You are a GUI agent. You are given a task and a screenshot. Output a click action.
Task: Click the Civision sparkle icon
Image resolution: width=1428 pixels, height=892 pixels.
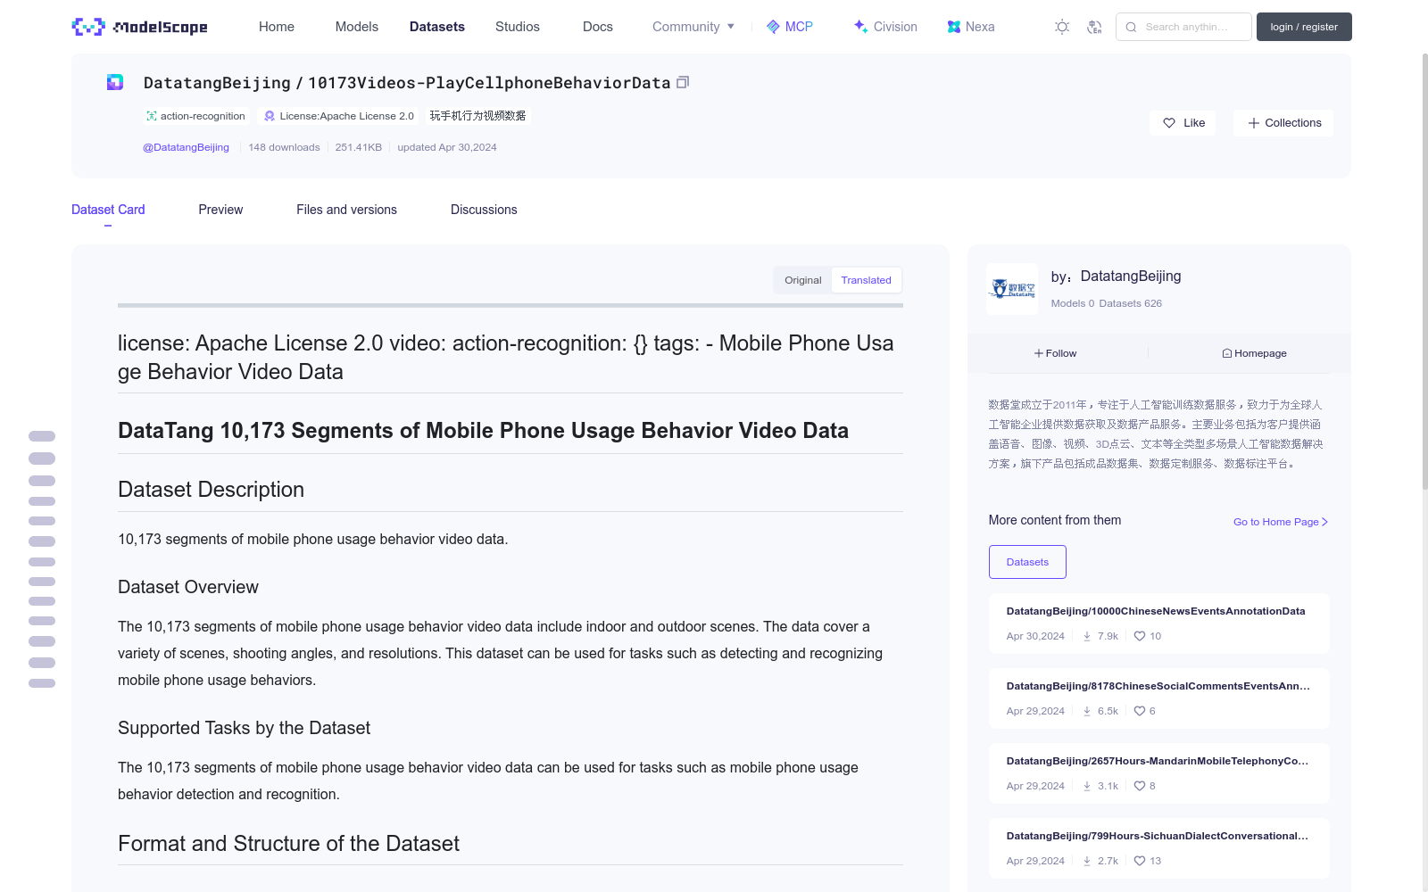[x=860, y=27]
